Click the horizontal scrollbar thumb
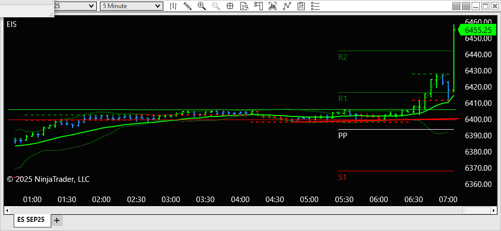This screenshot has height=231, width=501. (477, 211)
